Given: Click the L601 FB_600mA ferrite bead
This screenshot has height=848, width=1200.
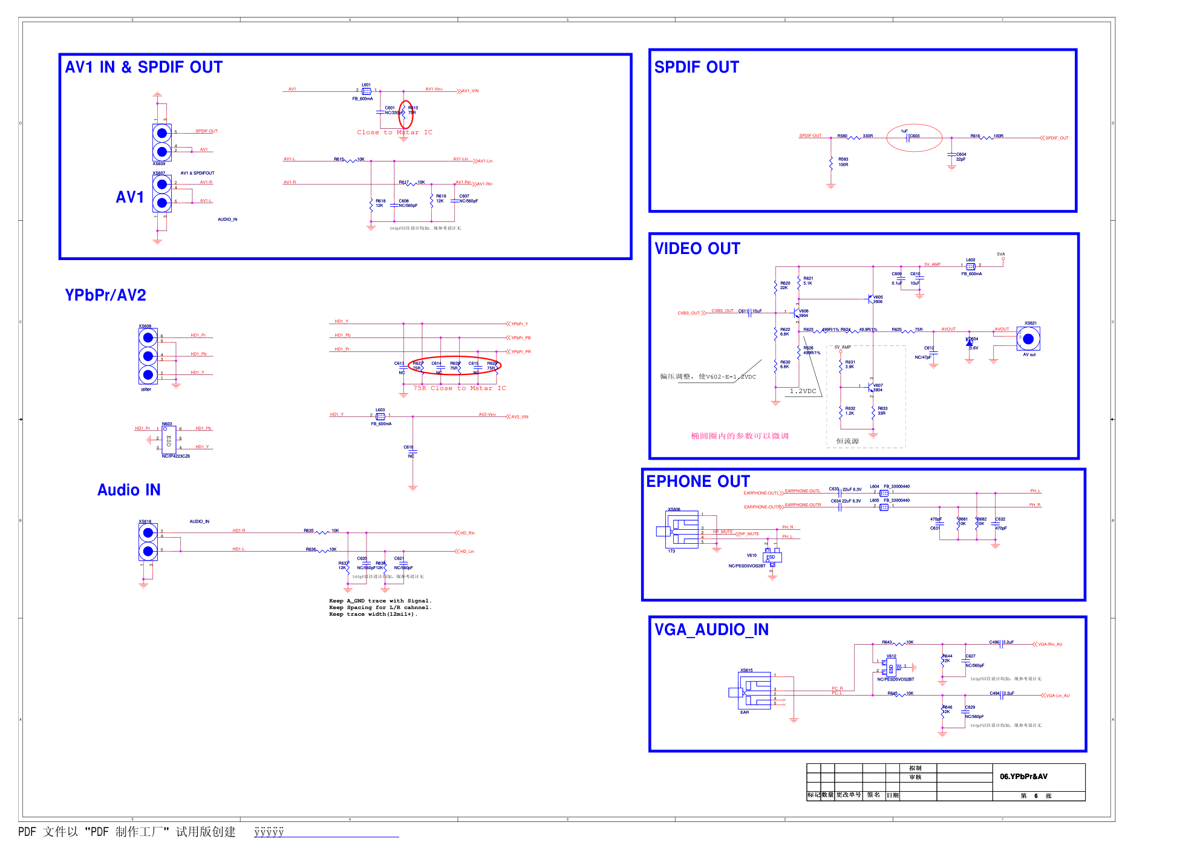Looking at the screenshot, I should (367, 91).
